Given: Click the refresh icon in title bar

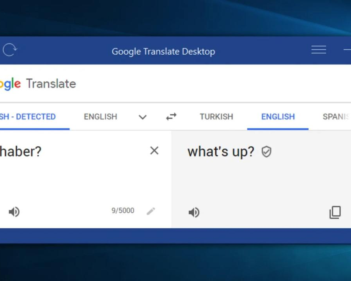Looking at the screenshot, I should click(10, 50).
